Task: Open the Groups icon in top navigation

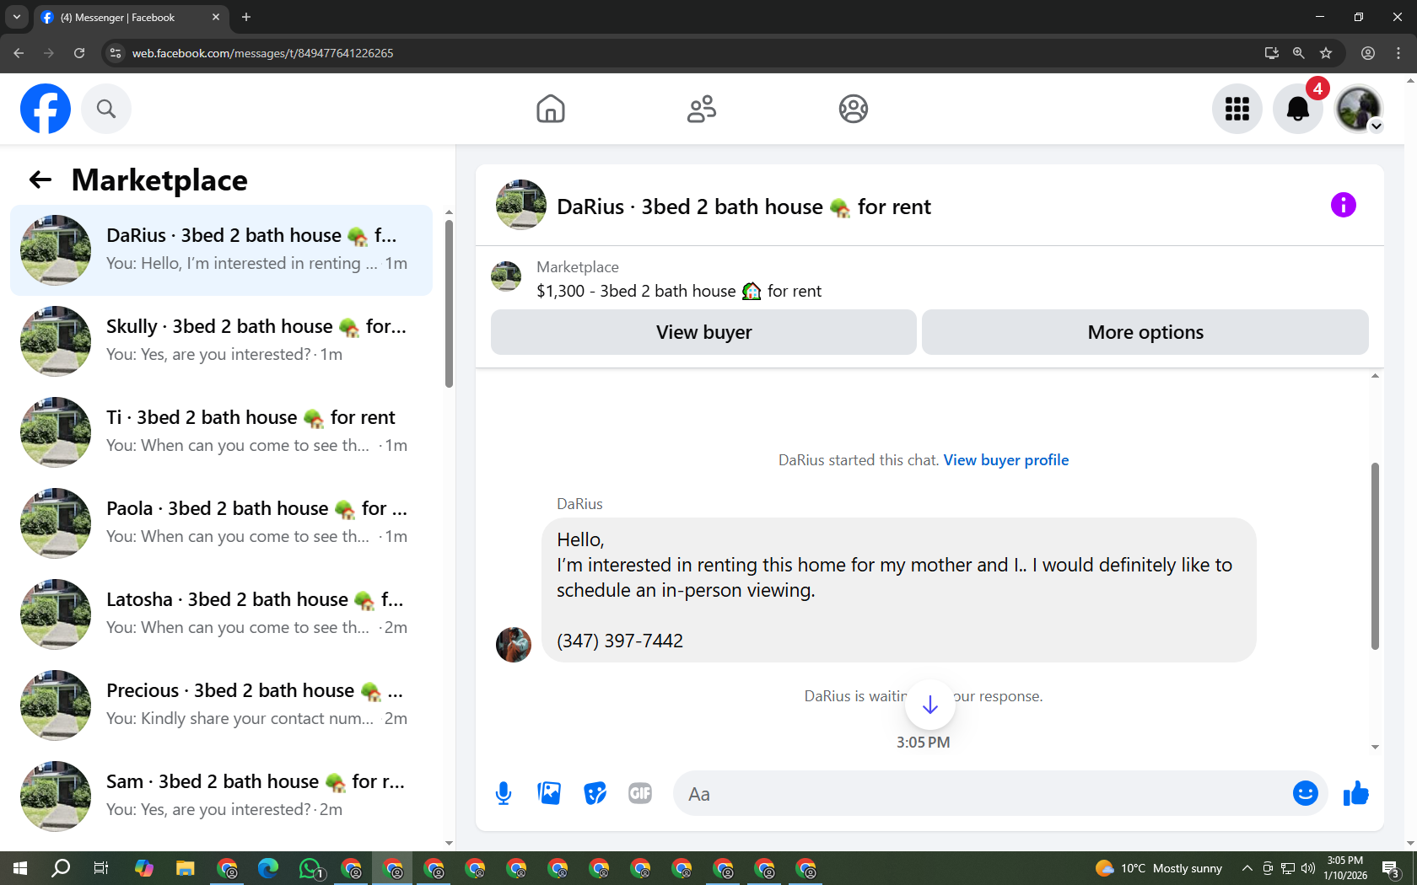Action: tap(854, 109)
